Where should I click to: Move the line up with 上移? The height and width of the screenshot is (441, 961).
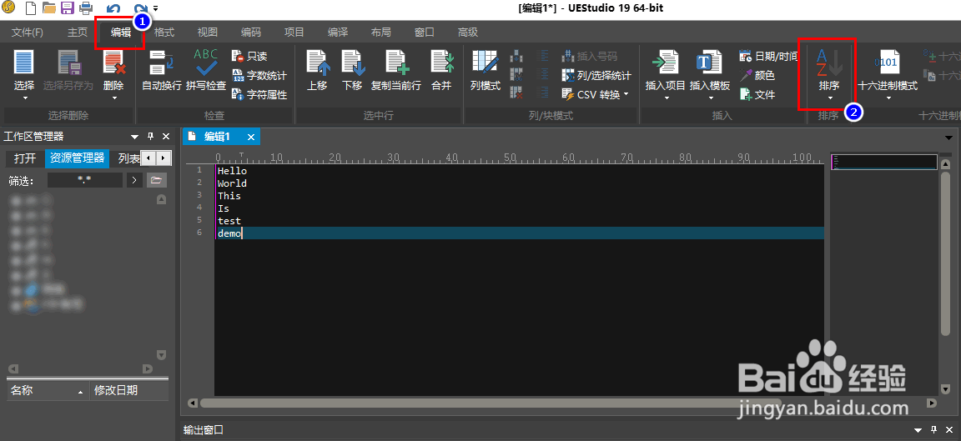tap(318, 71)
